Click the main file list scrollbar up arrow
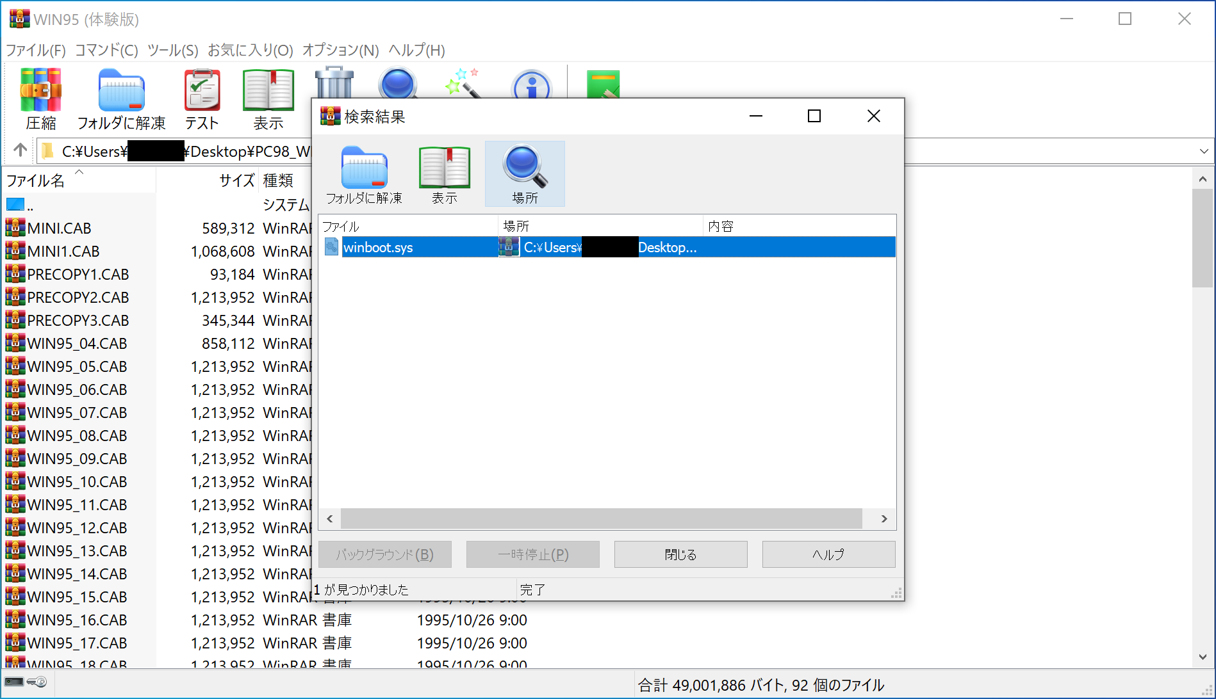 [x=1203, y=179]
